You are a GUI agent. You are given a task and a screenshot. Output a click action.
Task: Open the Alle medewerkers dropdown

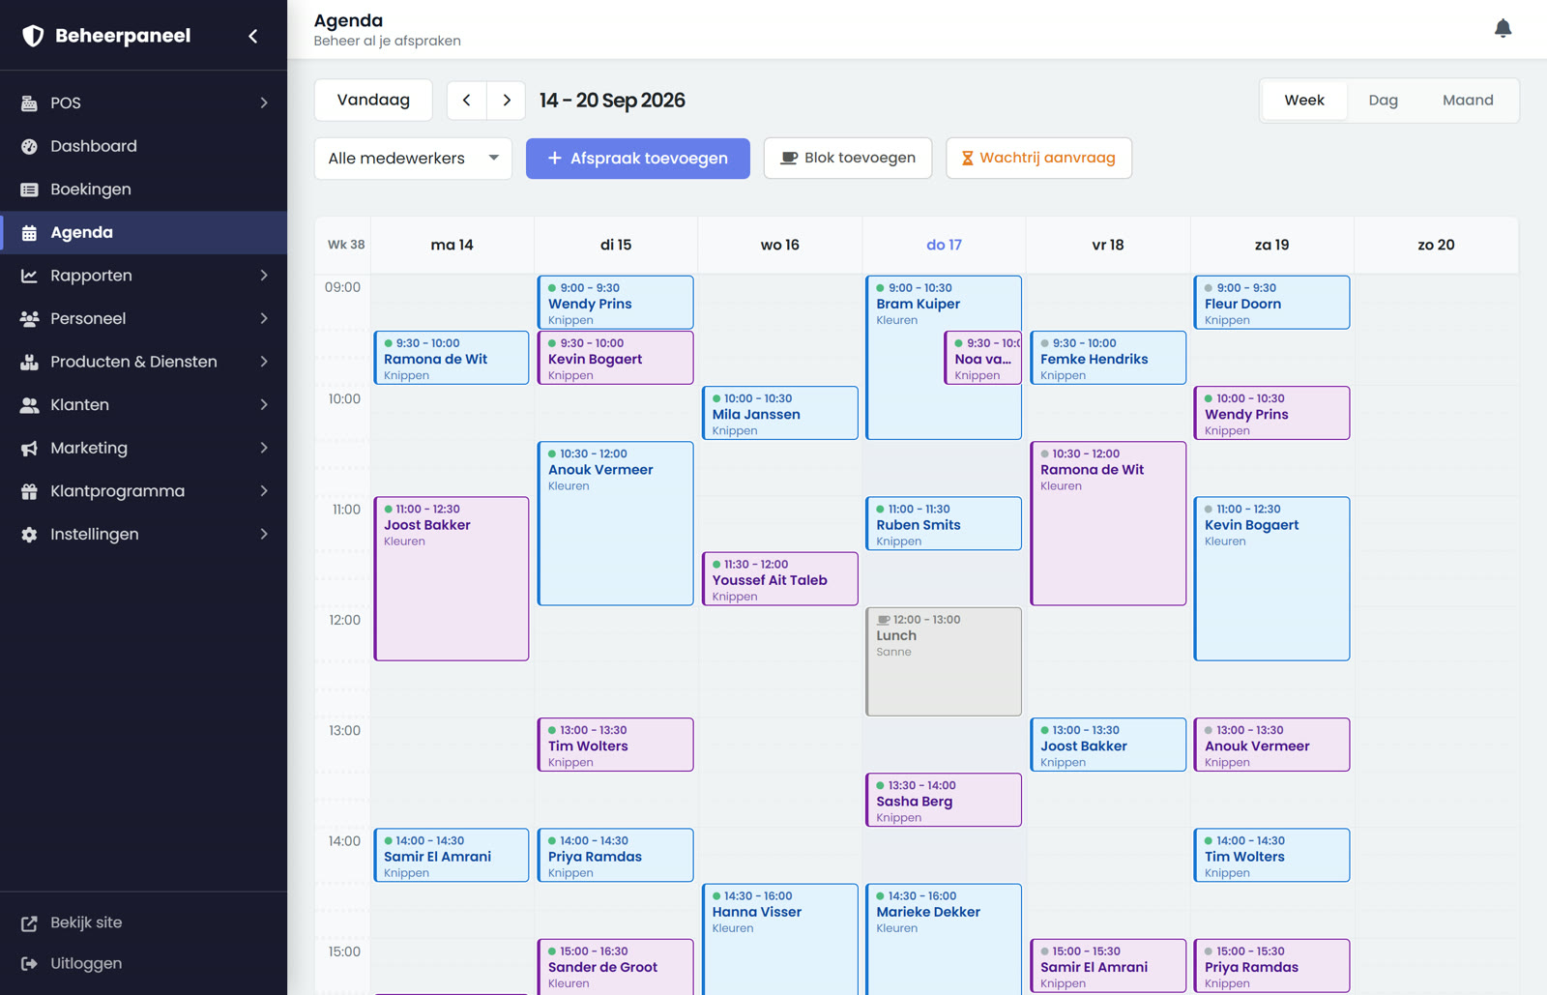coord(413,159)
